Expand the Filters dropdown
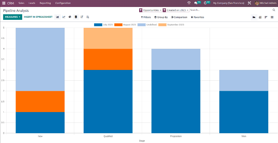 point(146,17)
